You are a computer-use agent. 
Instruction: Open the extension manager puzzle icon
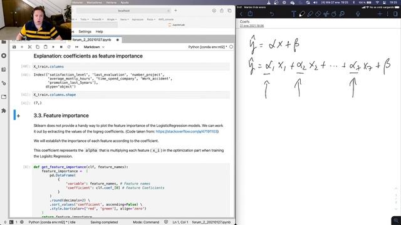[x=4, y=111]
